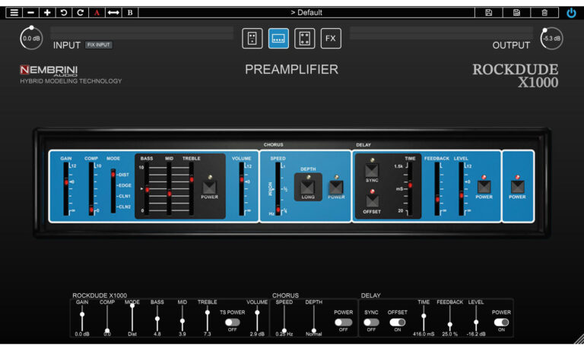584x350 pixels.
Task: Toggle the Chorus POWER switch on the unit
Action: click(336, 187)
